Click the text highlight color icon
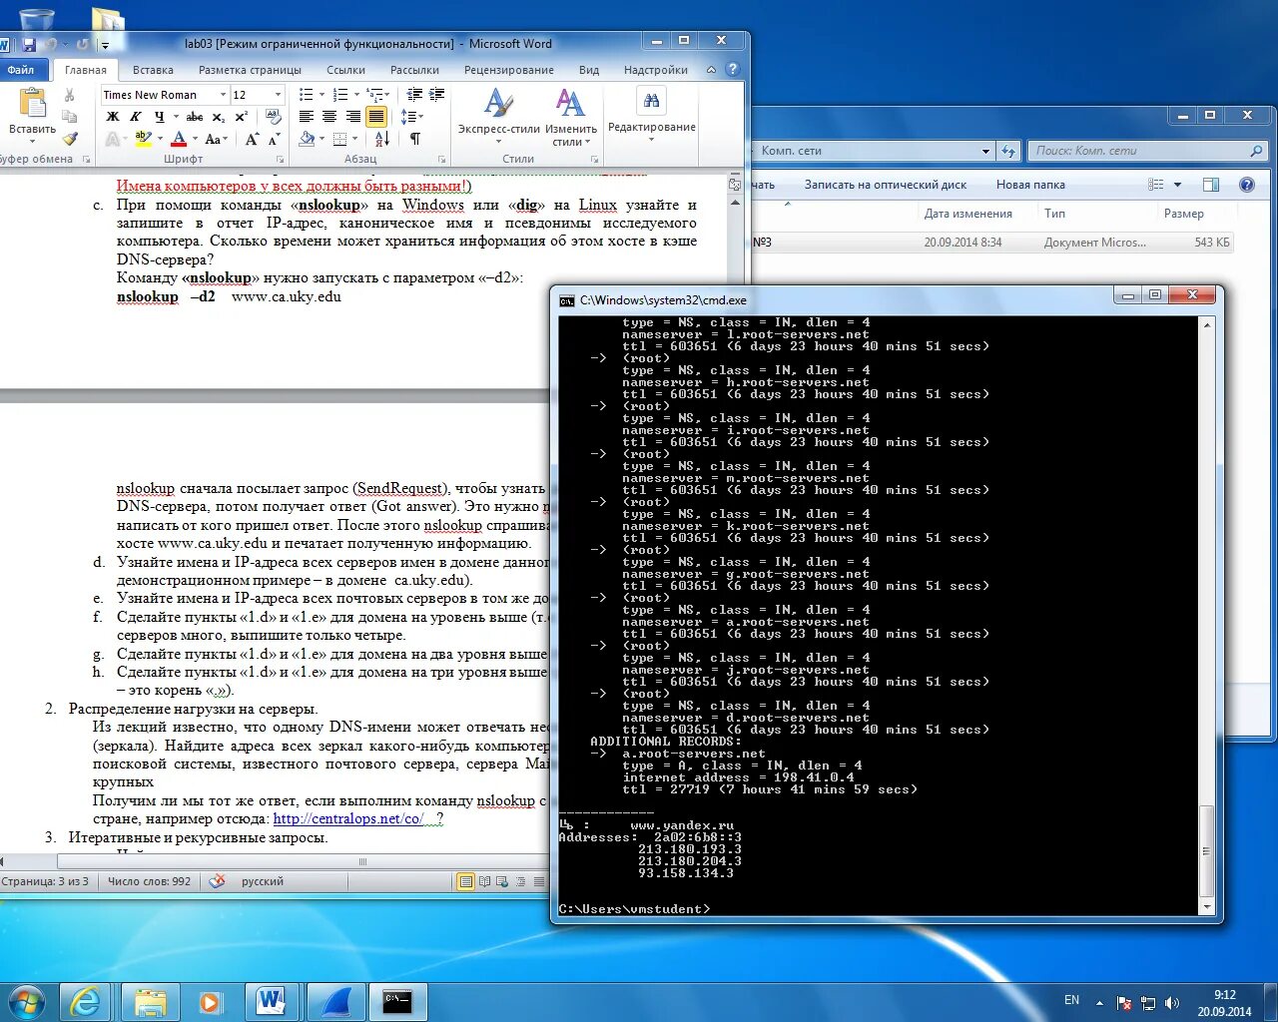This screenshot has width=1278, height=1022. (x=143, y=139)
